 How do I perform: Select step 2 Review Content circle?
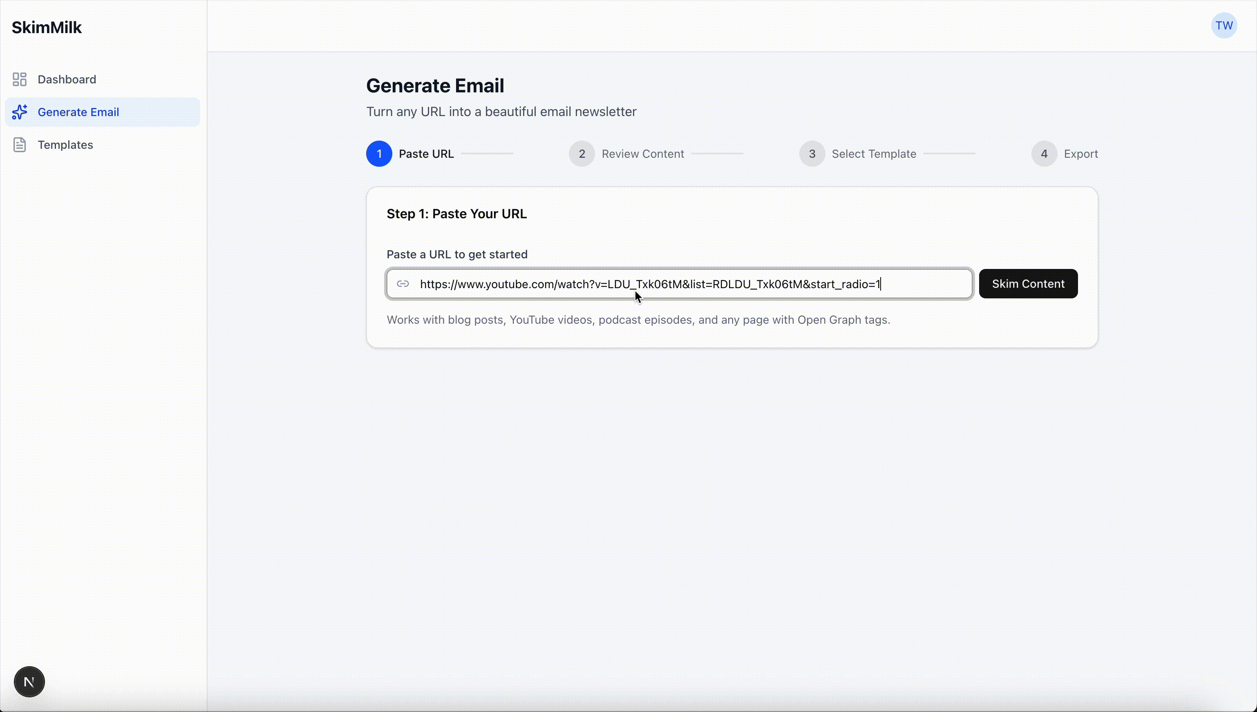582,153
